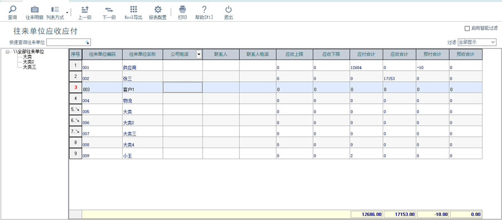Open the 公司电话 column dropdown arrow
The image size is (502, 220).
click(199, 55)
